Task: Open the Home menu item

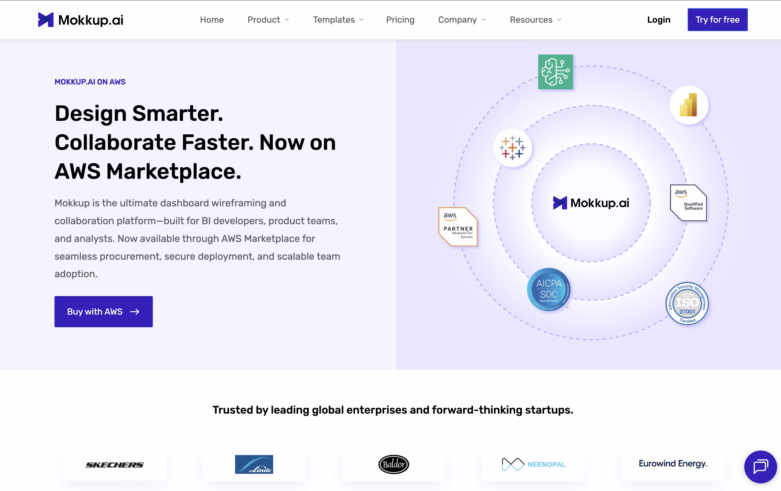Action: [x=212, y=20]
